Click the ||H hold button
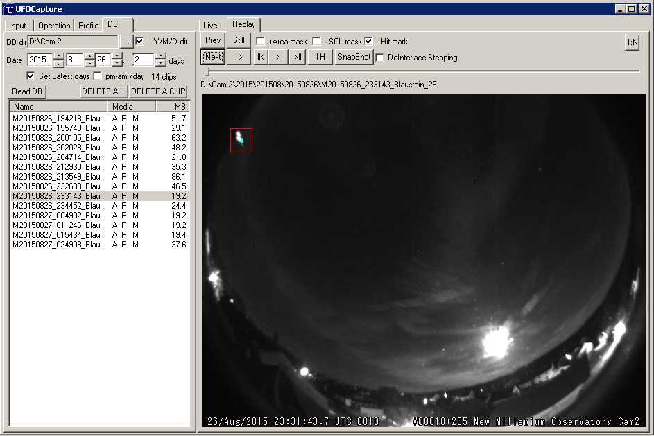Viewport: 654px width, 436px height. (320, 57)
